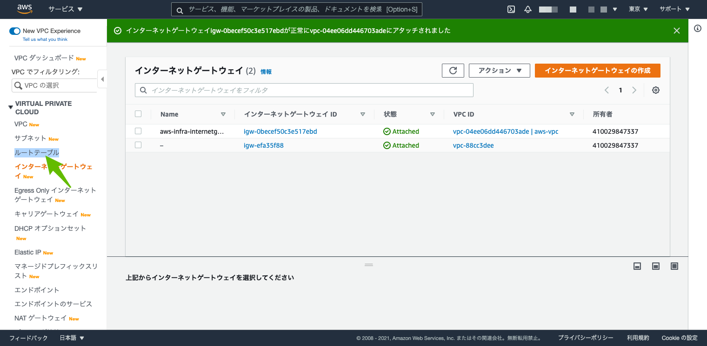Open 利用規約 footer link
The height and width of the screenshot is (346, 707).
tap(638, 338)
